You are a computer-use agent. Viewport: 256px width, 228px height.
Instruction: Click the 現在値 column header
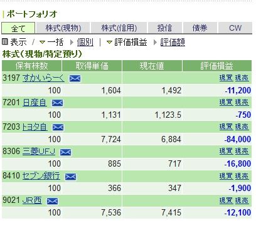tap(152, 66)
